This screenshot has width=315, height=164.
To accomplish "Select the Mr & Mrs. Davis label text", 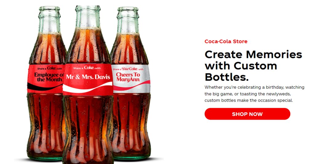I will point(88,77).
